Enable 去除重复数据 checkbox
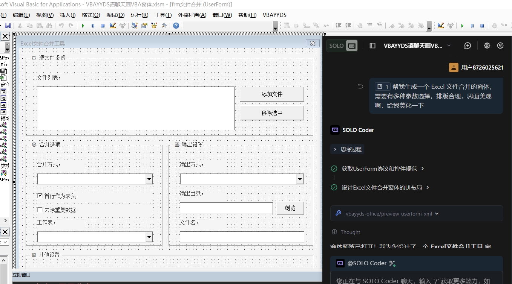Image resolution: width=512 pixels, height=284 pixels. [40, 210]
